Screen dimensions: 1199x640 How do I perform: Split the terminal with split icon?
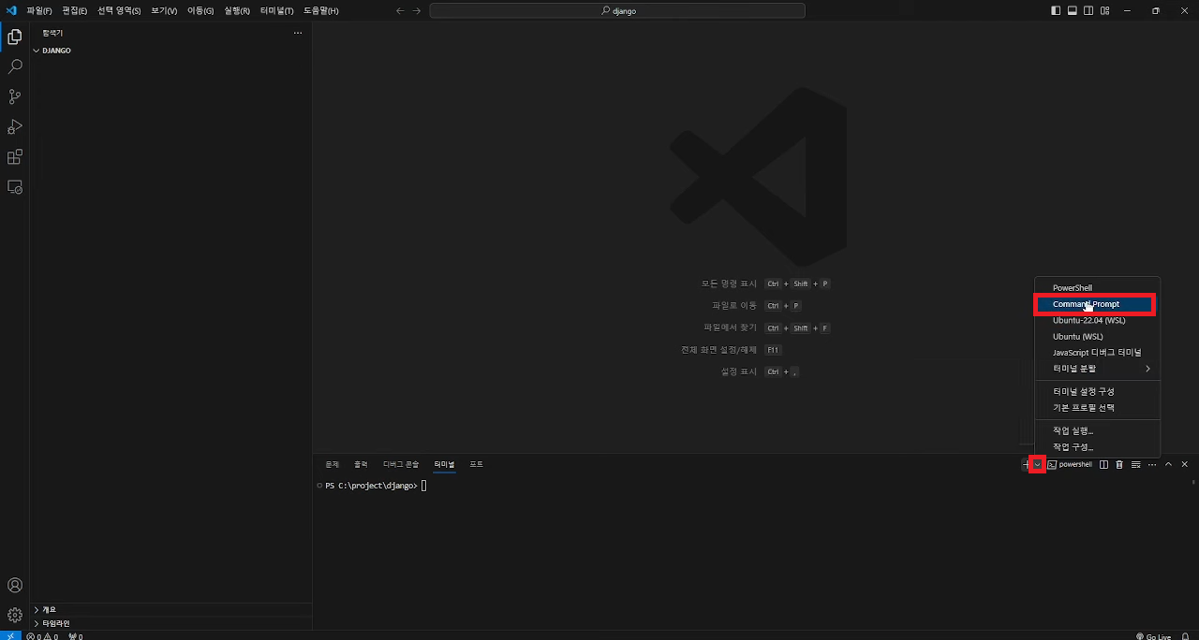1103,464
